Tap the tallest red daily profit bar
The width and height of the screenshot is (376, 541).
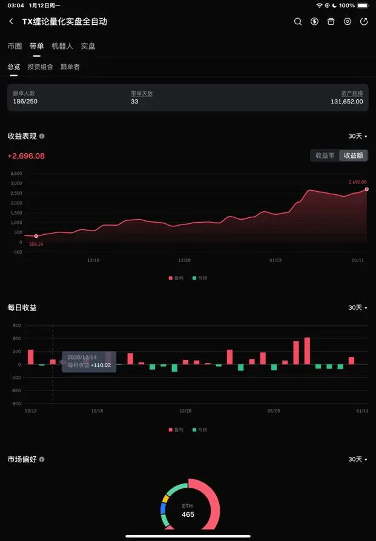(x=307, y=351)
